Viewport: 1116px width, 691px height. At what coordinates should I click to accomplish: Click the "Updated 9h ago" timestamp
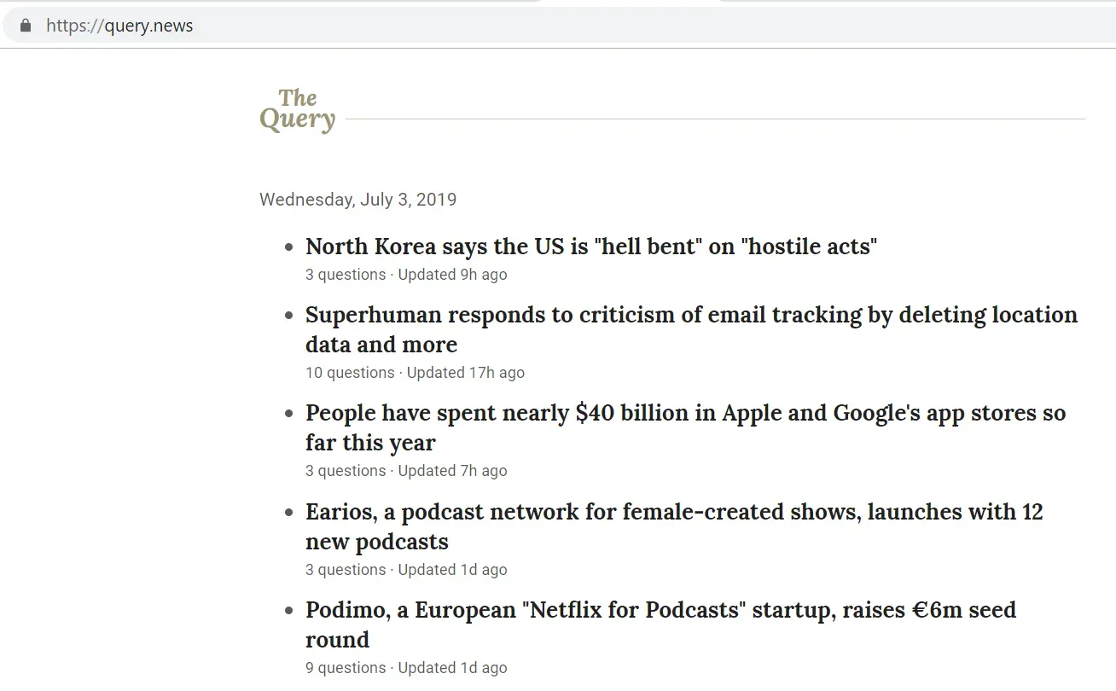tap(452, 275)
